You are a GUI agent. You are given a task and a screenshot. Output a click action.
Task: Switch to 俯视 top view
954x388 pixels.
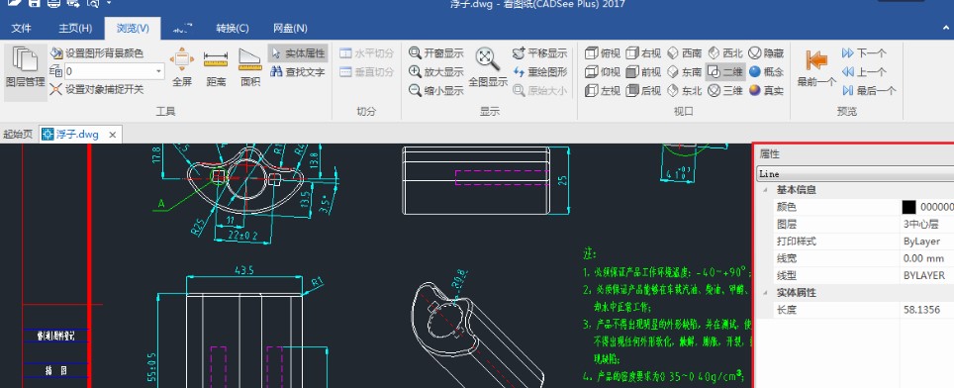pos(603,53)
